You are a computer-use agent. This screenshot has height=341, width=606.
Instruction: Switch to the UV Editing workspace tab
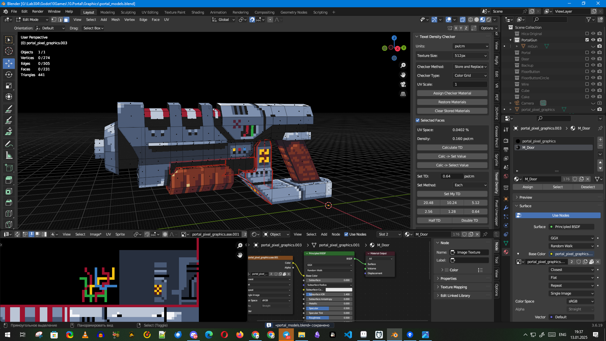[150, 12]
